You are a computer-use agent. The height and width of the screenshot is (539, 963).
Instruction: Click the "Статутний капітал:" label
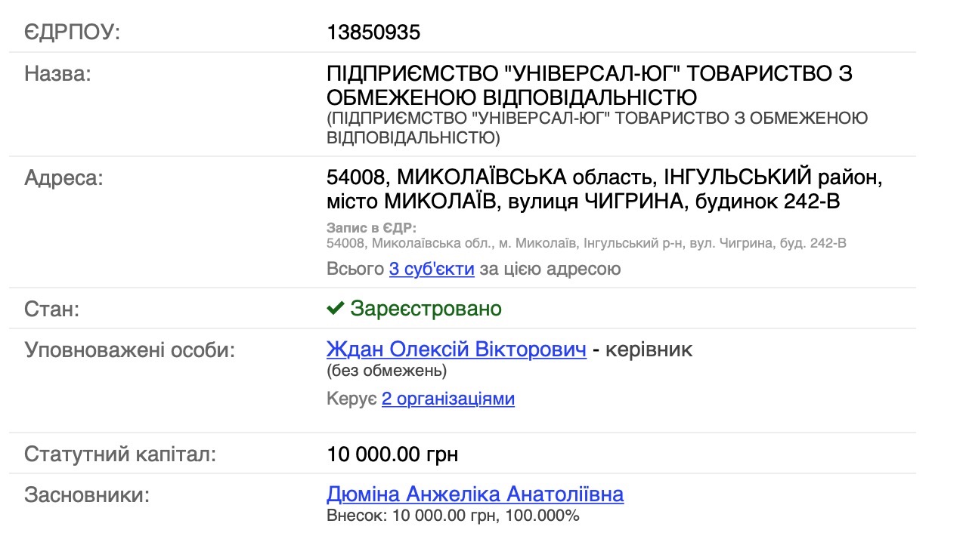(x=120, y=454)
